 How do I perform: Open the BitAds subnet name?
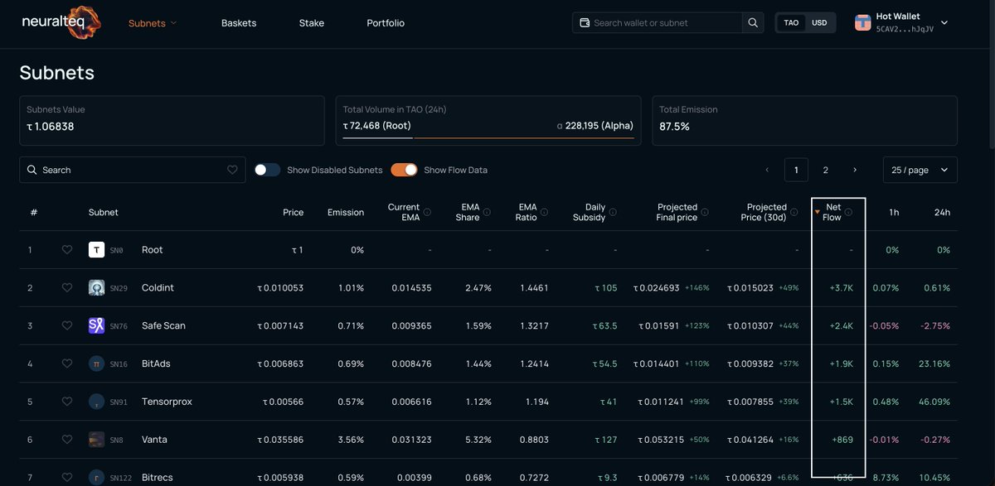tap(156, 364)
